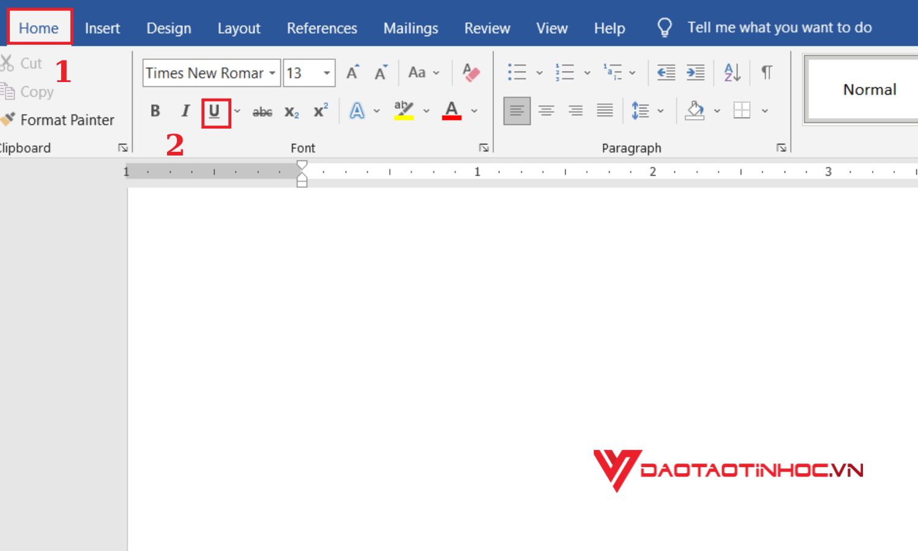The height and width of the screenshot is (551, 918).
Task: Apply strikethrough formatting
Action: [x=262, y=111]
